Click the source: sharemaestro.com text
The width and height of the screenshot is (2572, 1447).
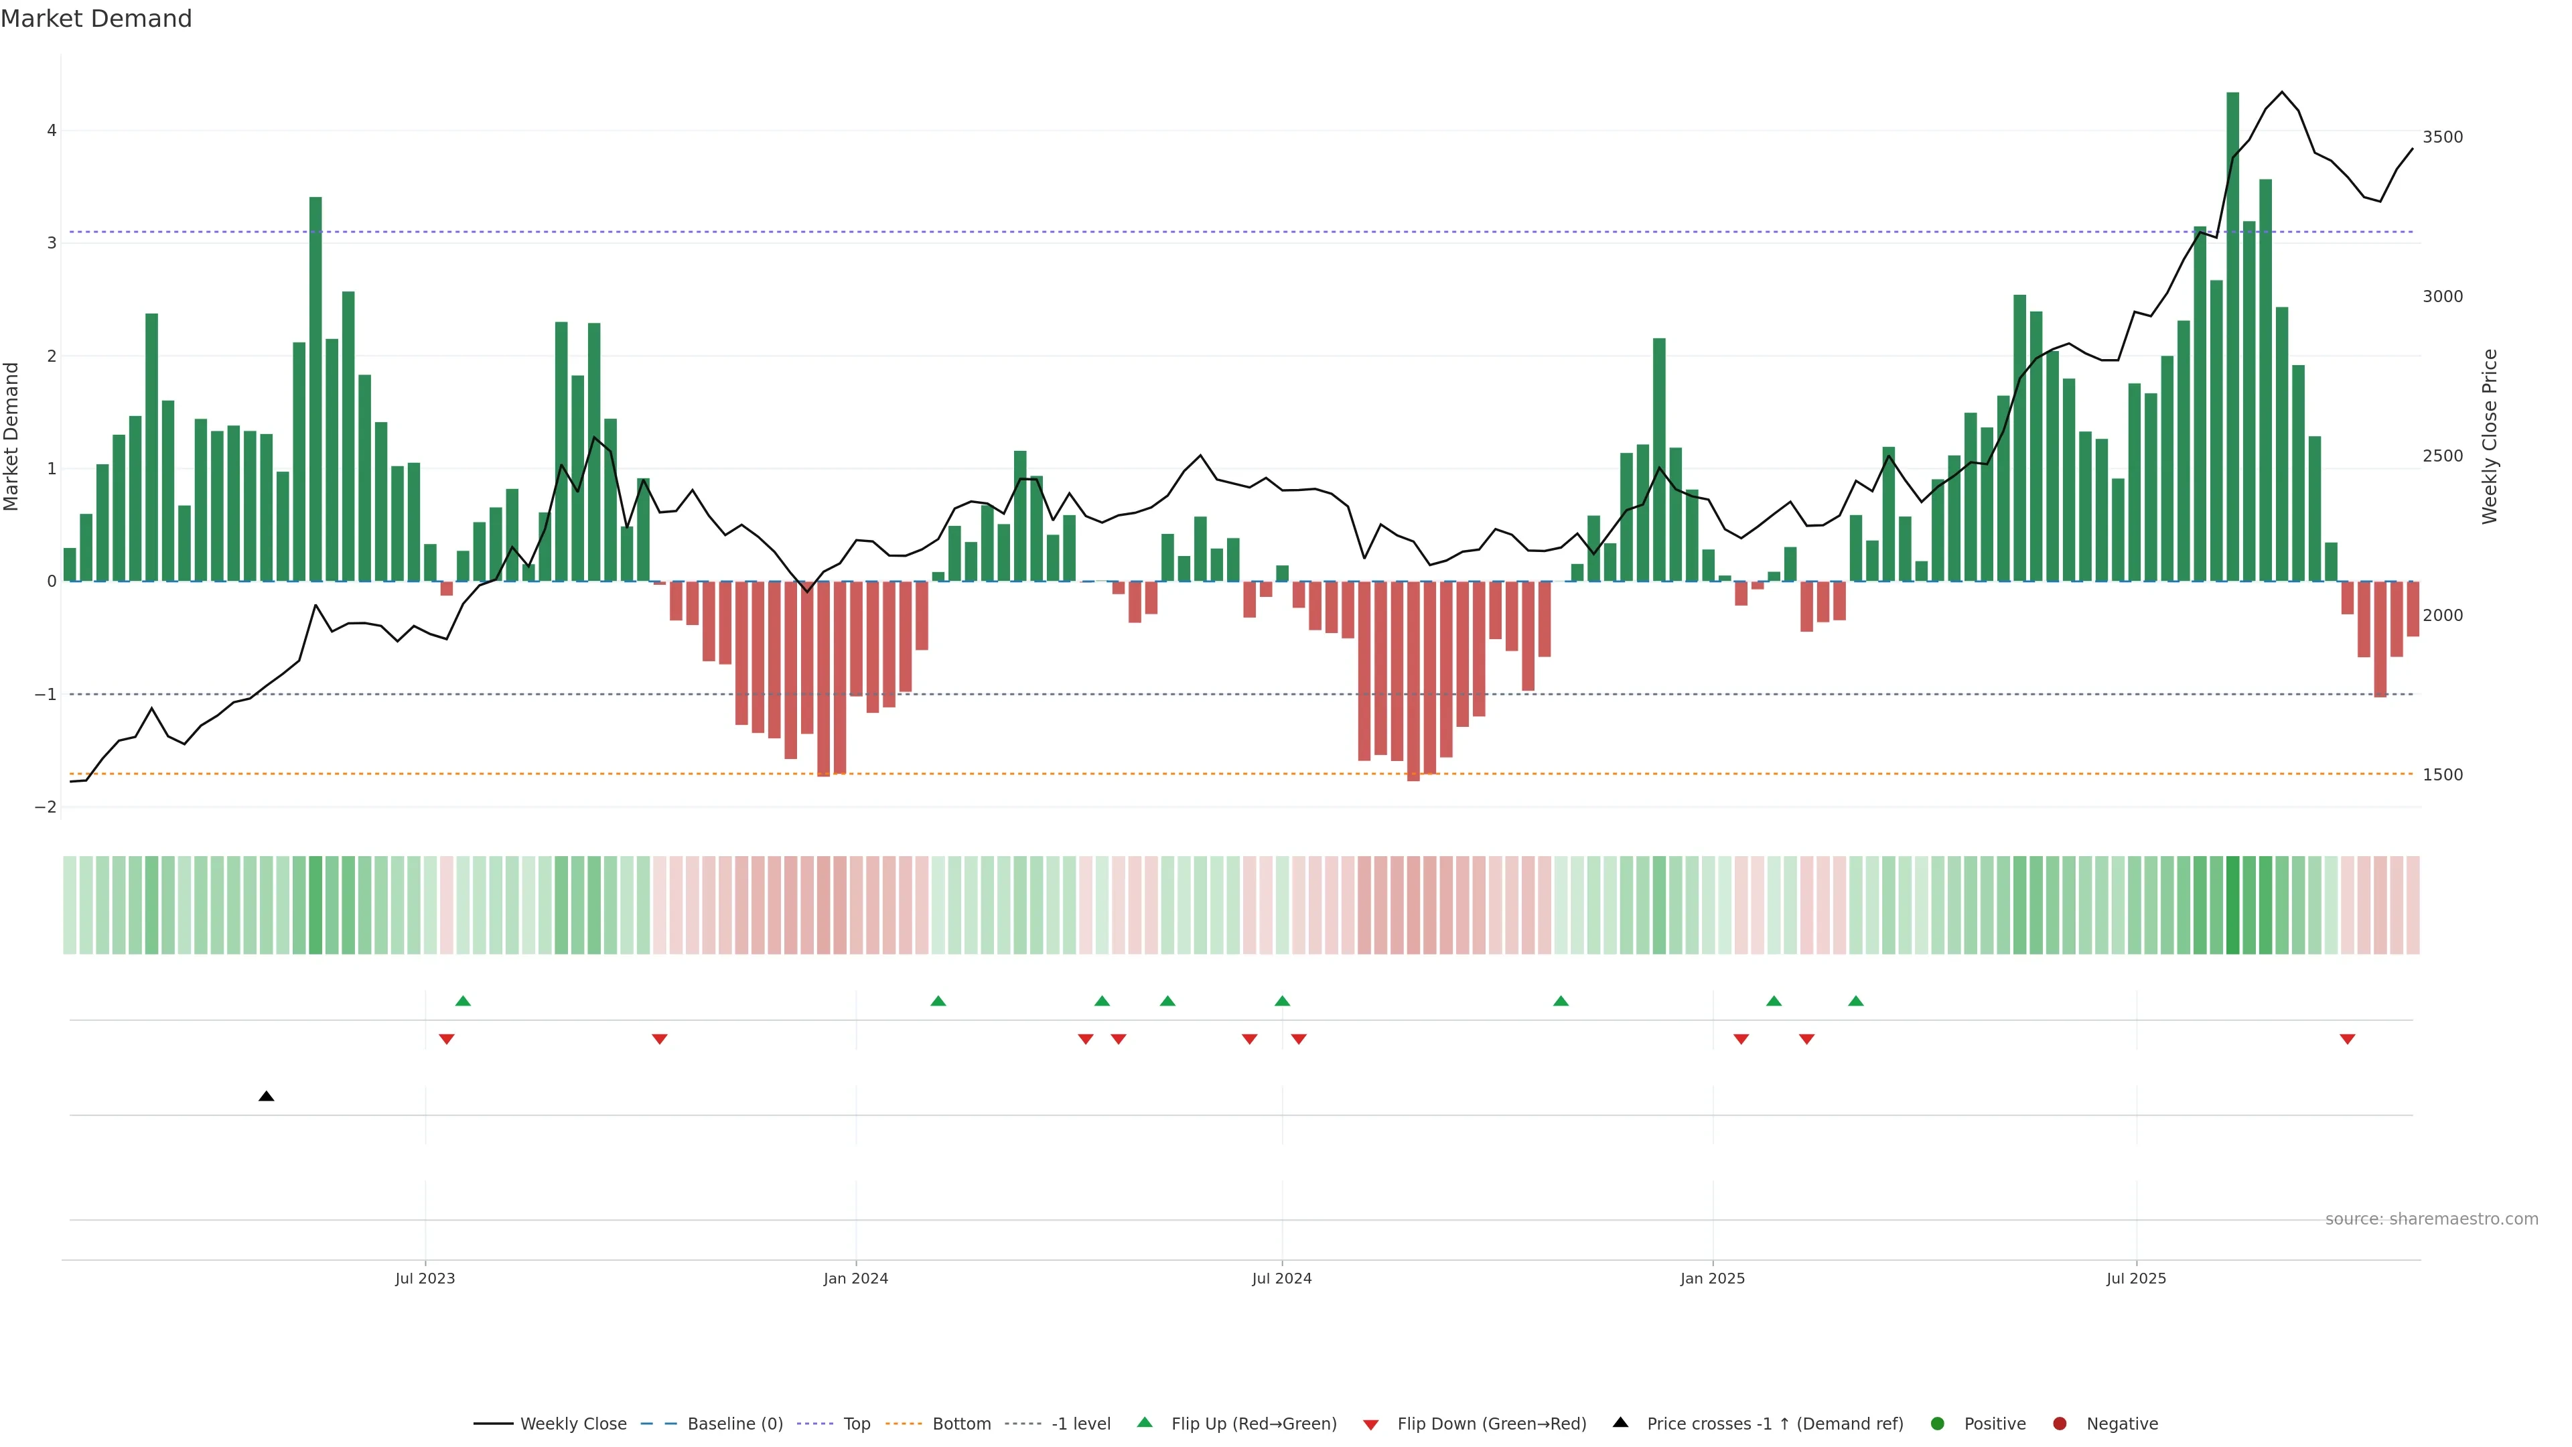(x=2431, y=1219)
